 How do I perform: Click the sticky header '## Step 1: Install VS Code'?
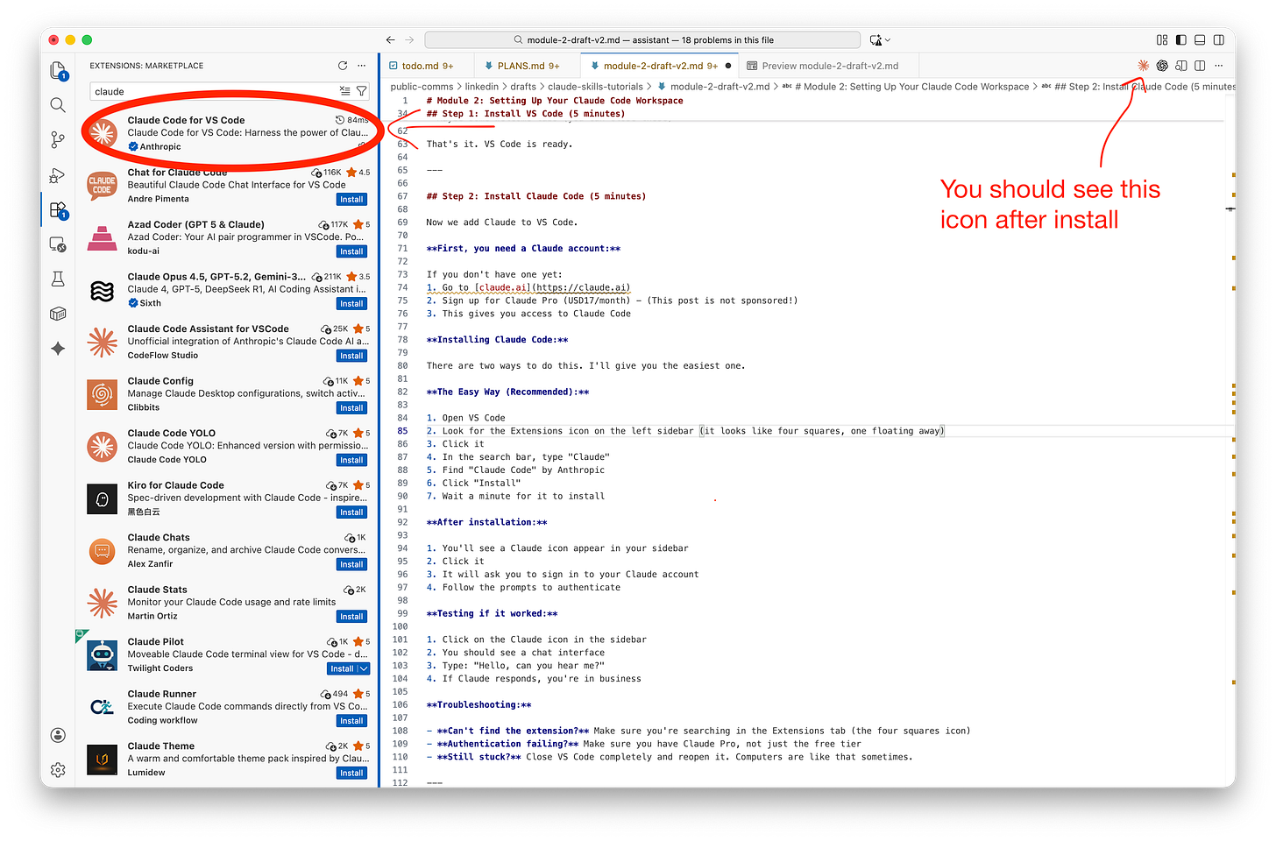click(x=525, y=114)
